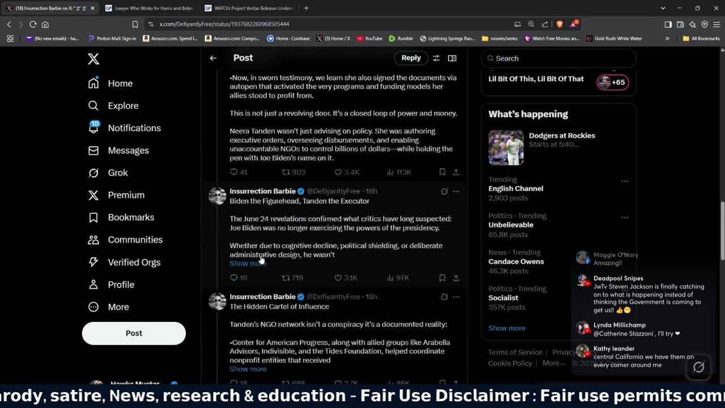725x408 pixels.
Task: Share the post with 113K views
Action: click(456, 172)
